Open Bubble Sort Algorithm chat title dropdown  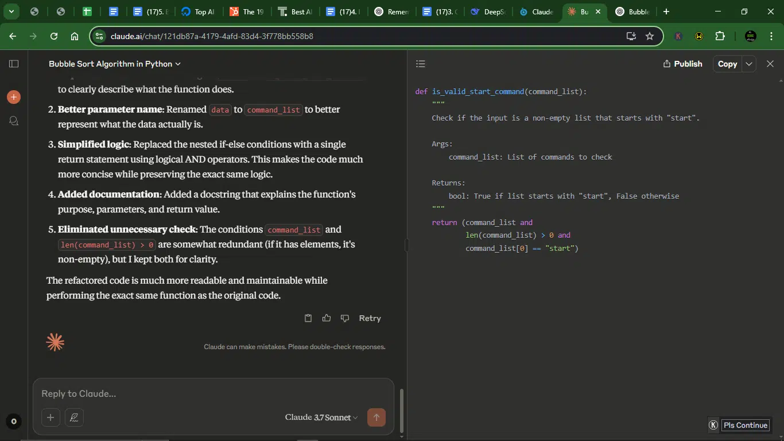(x=115, y=64)
